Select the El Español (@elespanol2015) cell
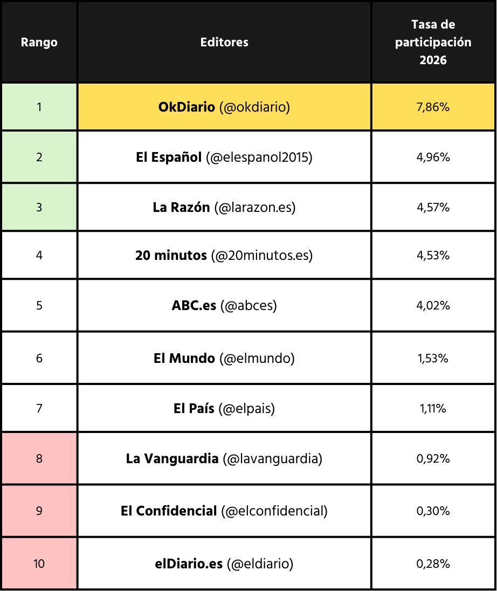The width and height of the screenshot is (497, 591). [x=224, y=157]
